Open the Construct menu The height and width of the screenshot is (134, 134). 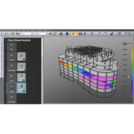[x=13, y=30]
